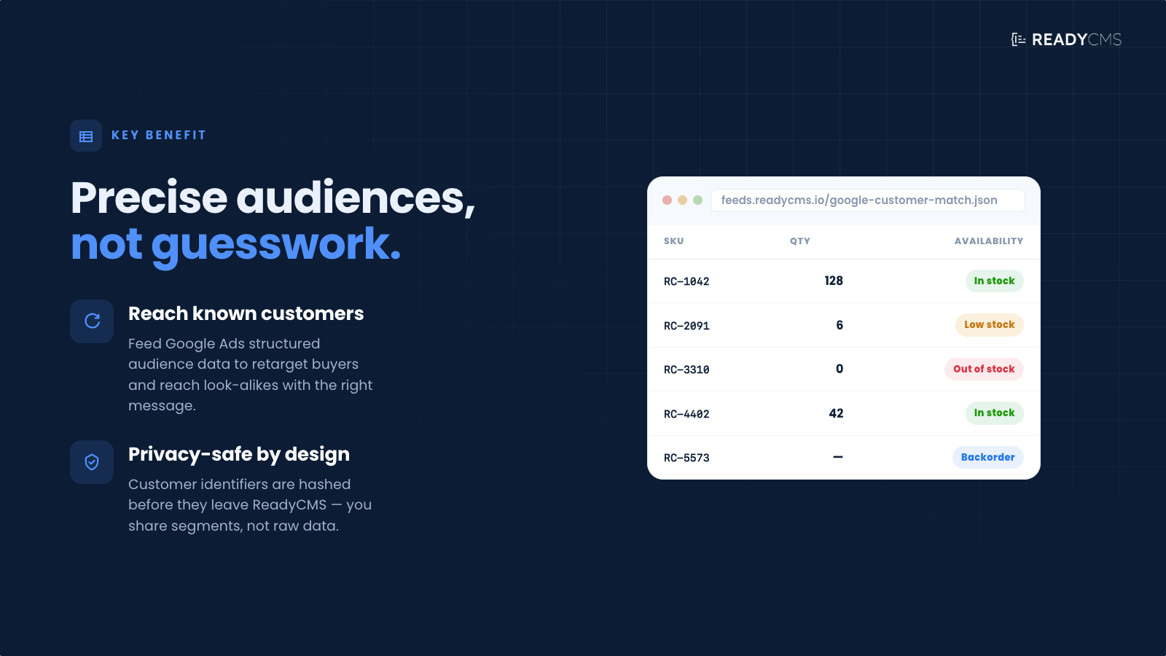Click the red window dot
Image resolution: width=1166 pixels, height=656 pixels.
coord(667,200)
